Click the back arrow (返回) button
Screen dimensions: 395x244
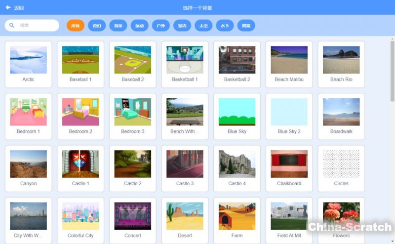pyautogui.click(x=15, y=8)
